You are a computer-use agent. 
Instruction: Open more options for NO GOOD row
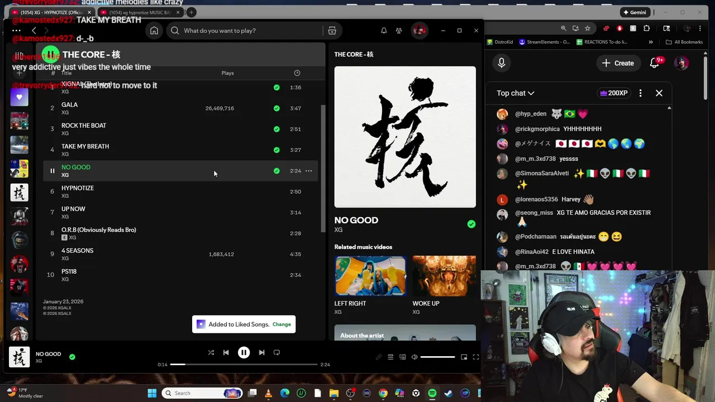[x=308, y=171]
